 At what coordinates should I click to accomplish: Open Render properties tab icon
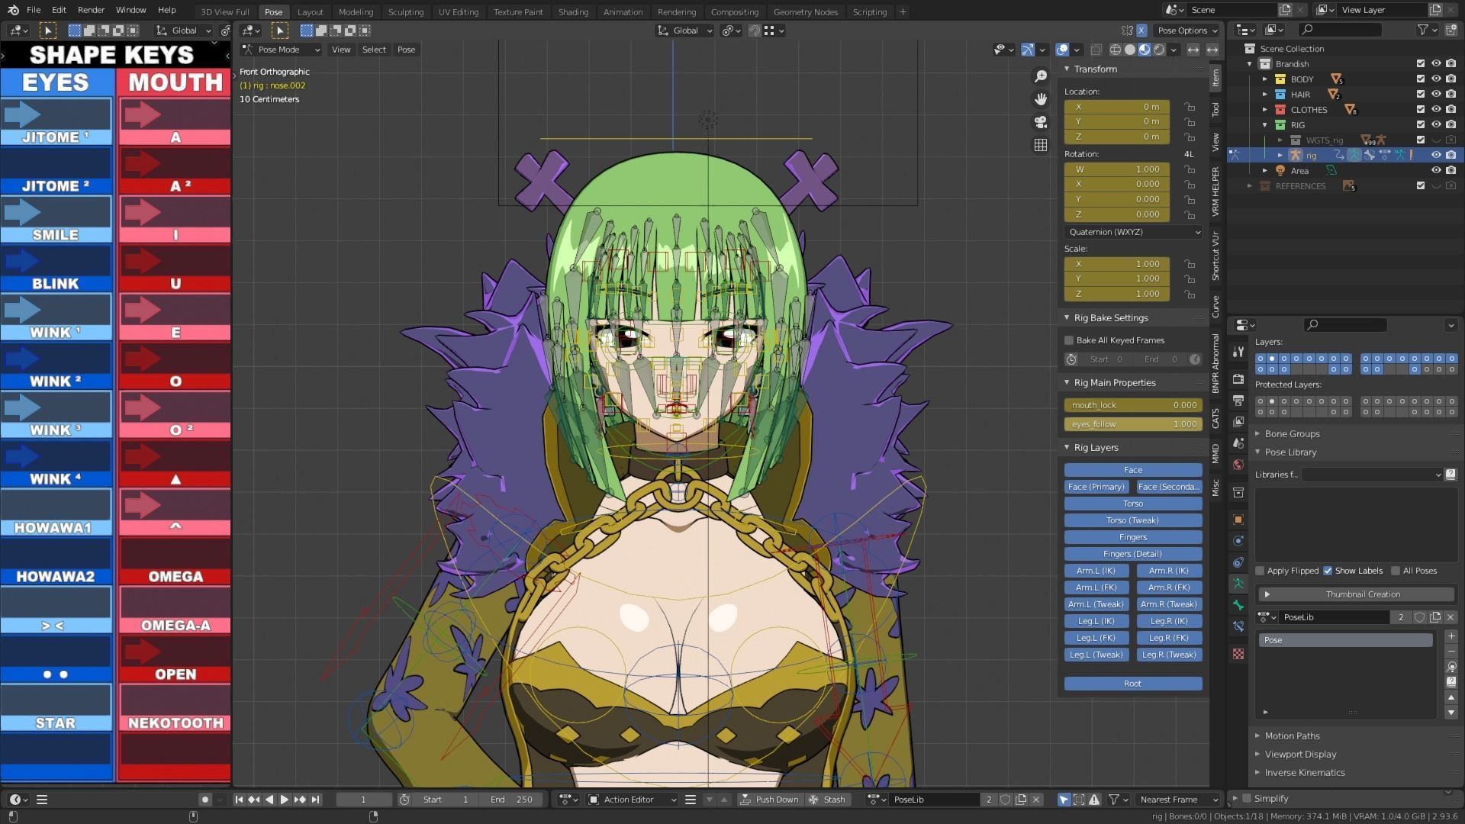pos(1238,379)
